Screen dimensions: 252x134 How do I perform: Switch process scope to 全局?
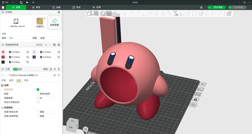click(x=15, y=69)
